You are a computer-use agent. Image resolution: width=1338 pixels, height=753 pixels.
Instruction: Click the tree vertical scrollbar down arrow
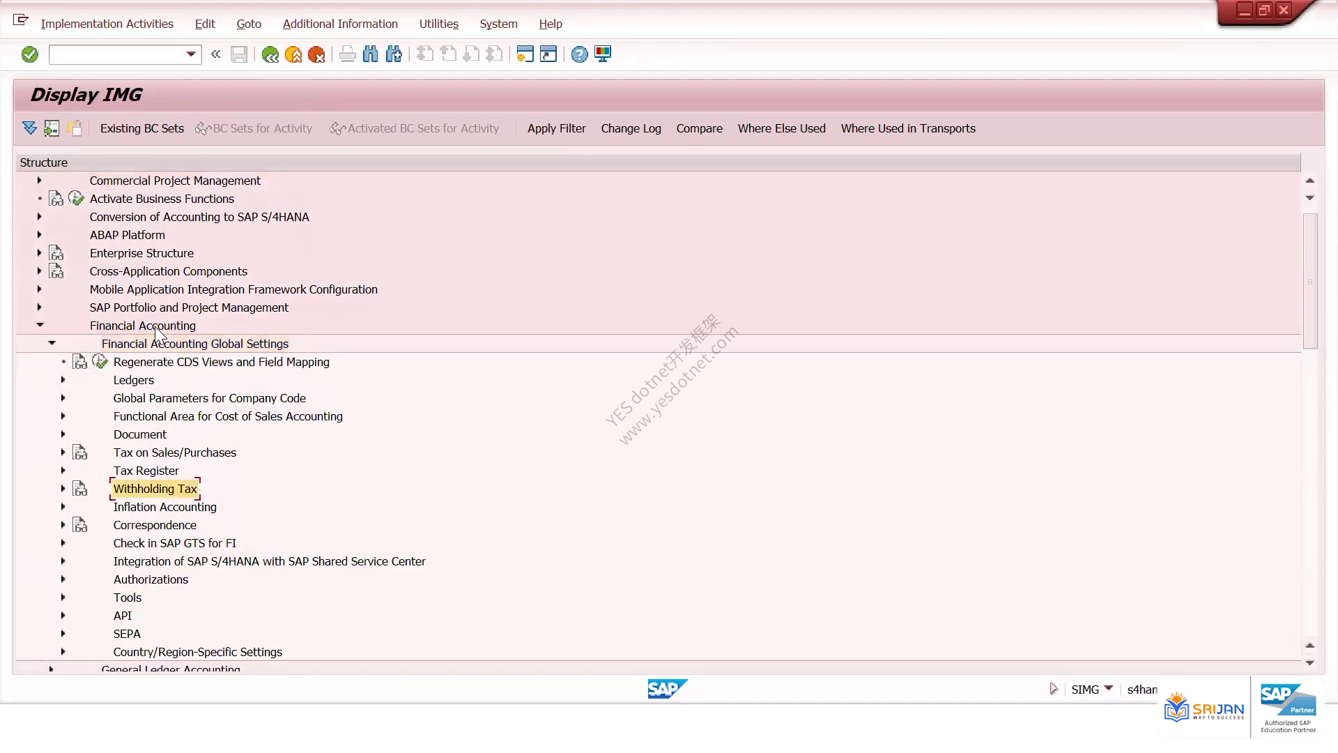click(1309, 662)
